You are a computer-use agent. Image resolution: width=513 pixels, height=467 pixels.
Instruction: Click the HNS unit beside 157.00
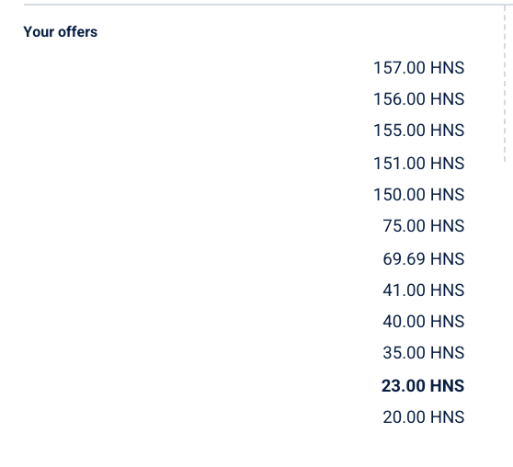click(x=447, y=68)
